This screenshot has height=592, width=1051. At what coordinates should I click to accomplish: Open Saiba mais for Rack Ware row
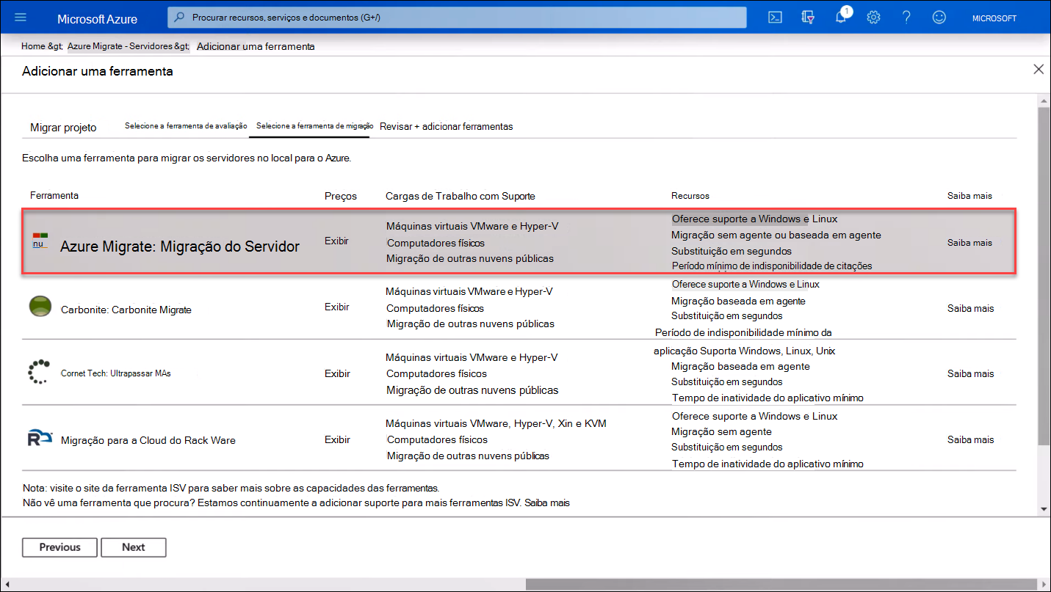970,439
